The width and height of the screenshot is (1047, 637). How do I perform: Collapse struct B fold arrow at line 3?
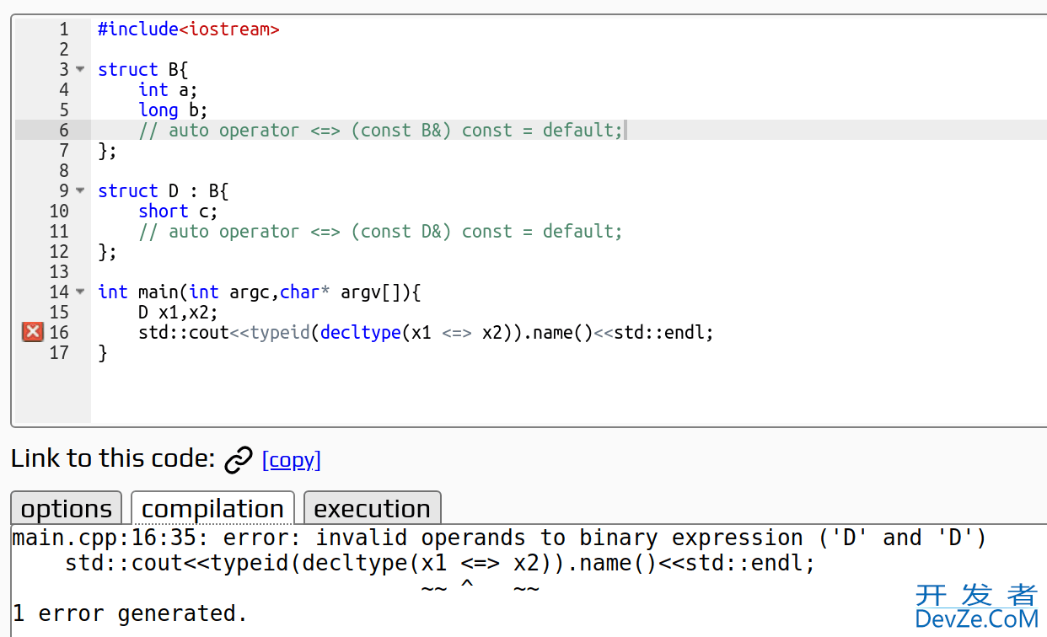click(x=80, y=69)
